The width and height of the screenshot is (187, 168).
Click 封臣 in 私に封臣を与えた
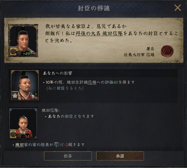(61, 88)
